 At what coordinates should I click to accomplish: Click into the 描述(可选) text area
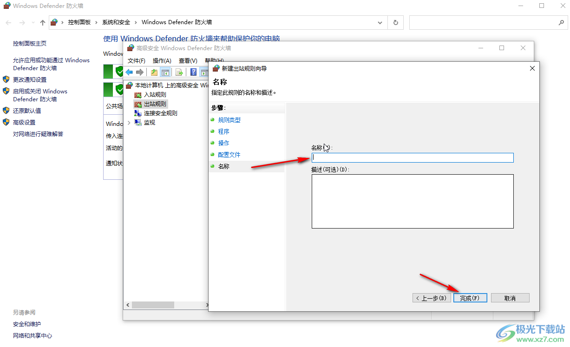(x=413, y=201)
